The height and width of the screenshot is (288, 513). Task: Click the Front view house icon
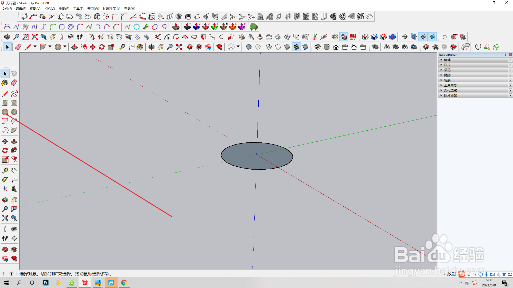click(336, 47)
